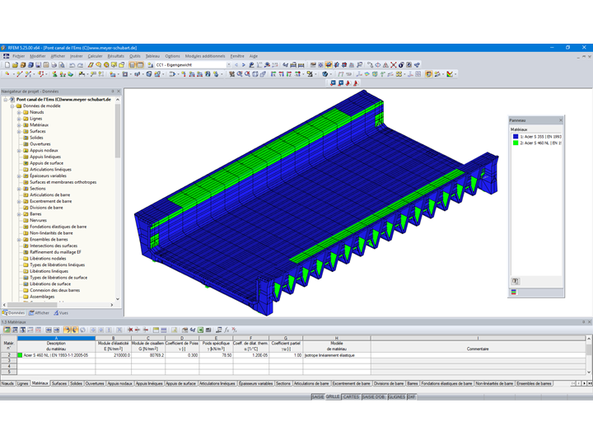593x445 pixels.
Task: Toggle the CARTES status bar button
Action: pos(351,396)
